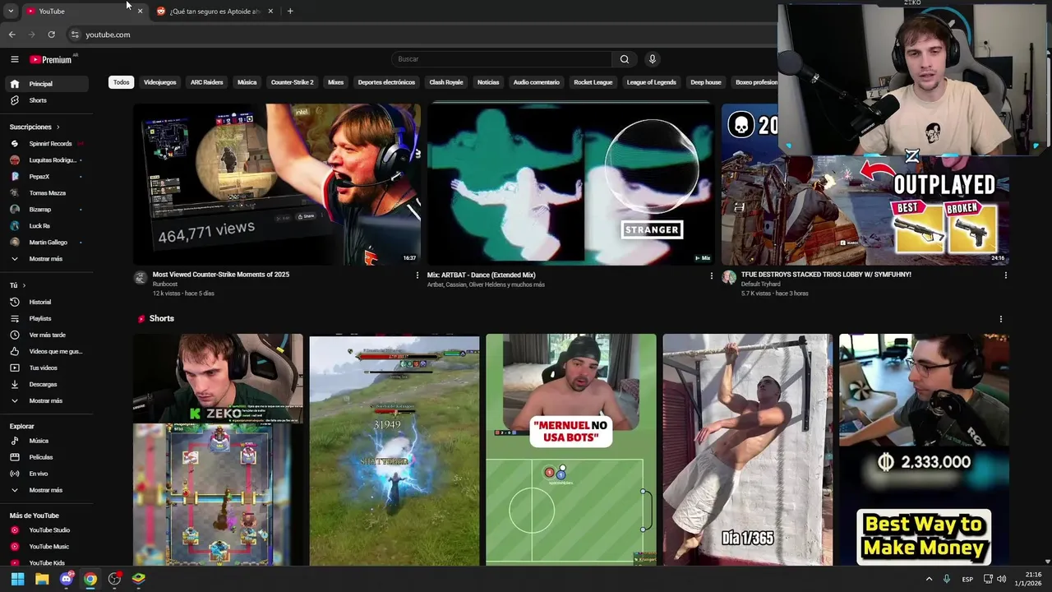Open new browser tab with plus
1052x592 pixels.
[290, 12]
